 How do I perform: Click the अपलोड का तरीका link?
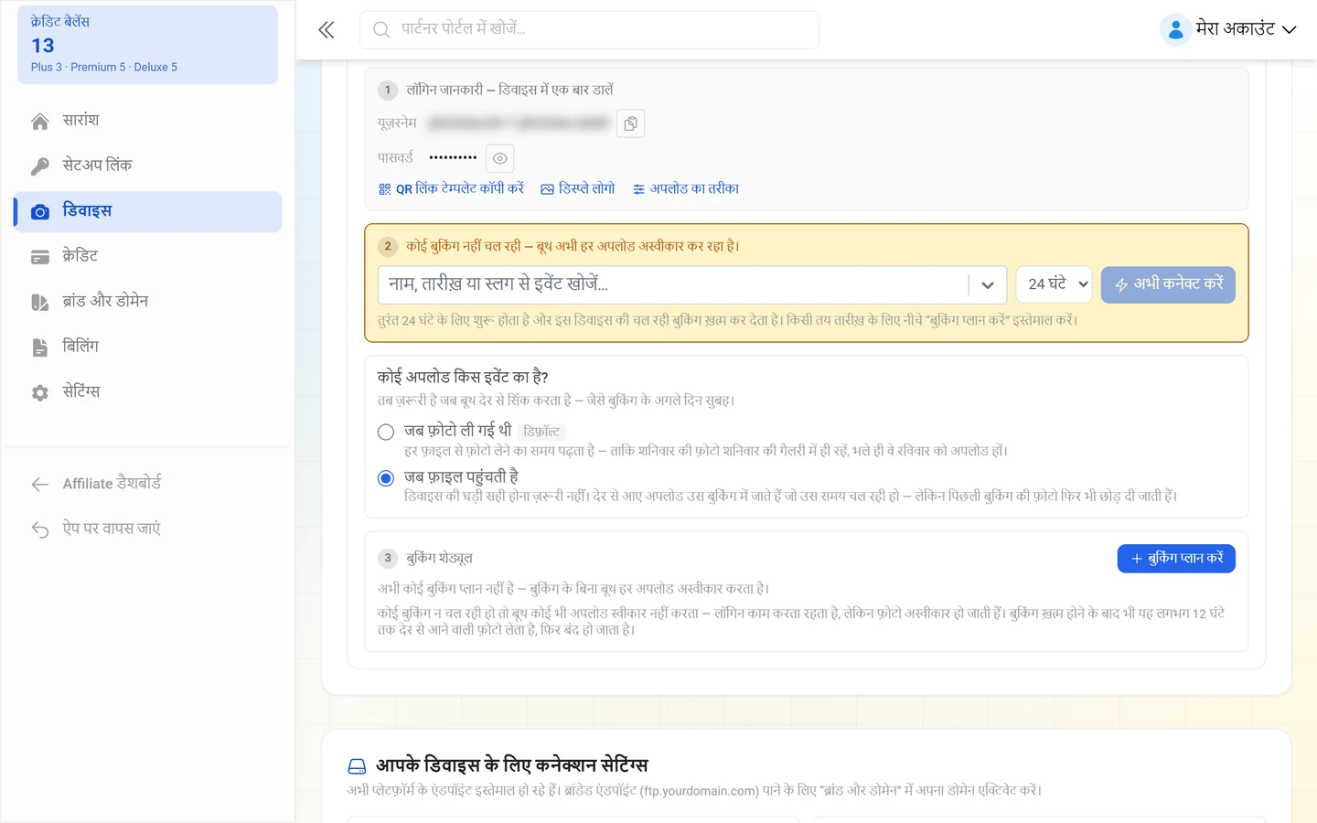(686, 189)
